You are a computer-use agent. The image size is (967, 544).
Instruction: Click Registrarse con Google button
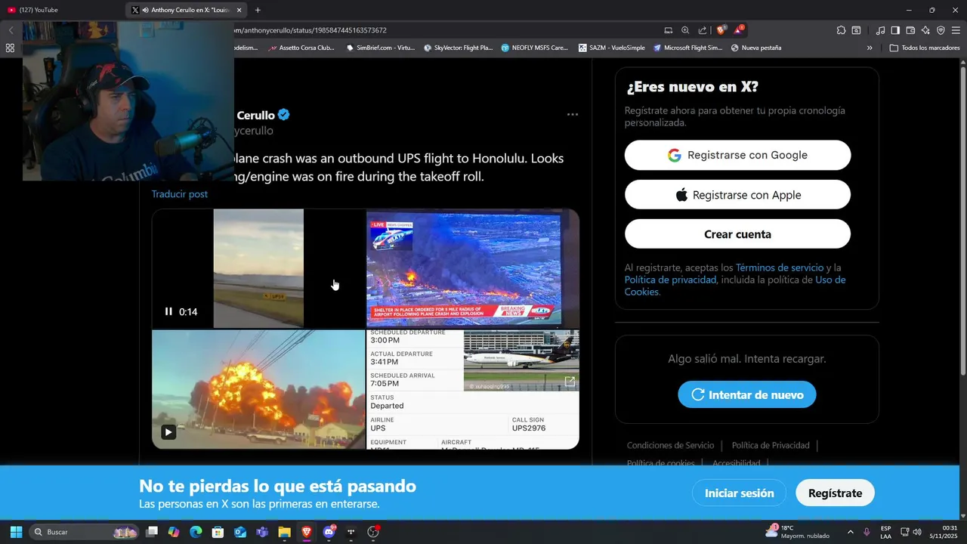coord(737,155)
